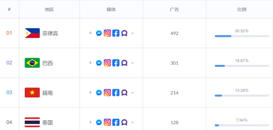Click the 比例 column header

[242, 9]
